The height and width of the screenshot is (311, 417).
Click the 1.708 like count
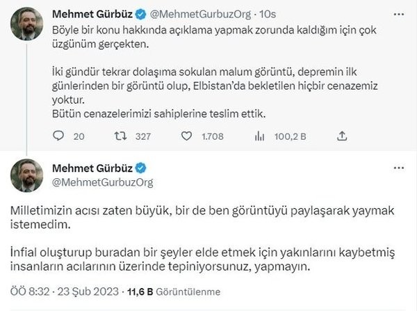point(211,136)
